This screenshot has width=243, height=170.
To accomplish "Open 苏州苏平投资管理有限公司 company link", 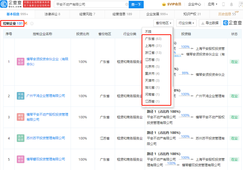I will tap(46, 138).
